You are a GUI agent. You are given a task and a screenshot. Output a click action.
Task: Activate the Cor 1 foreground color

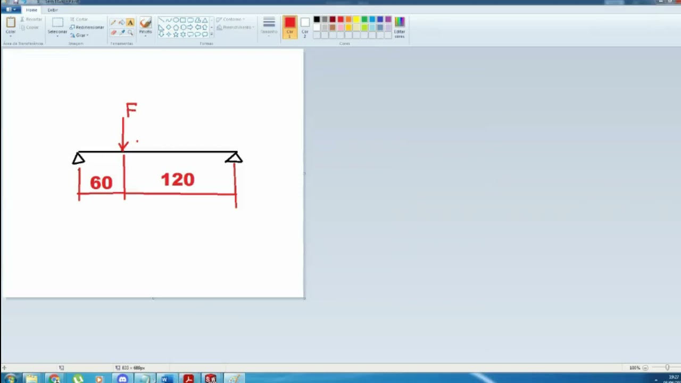290,27
